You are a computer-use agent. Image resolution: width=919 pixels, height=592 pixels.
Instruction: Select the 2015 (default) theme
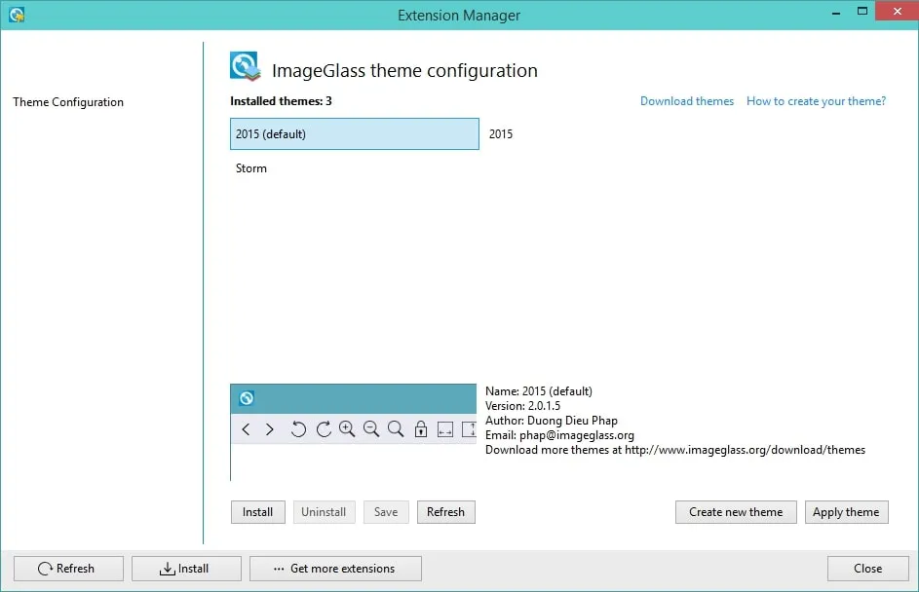(355, 134)
